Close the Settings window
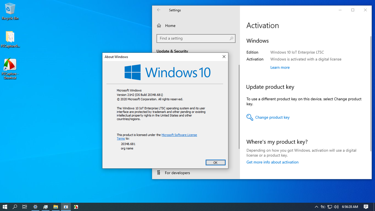This screenshot has width=375, height=211. 365,10
